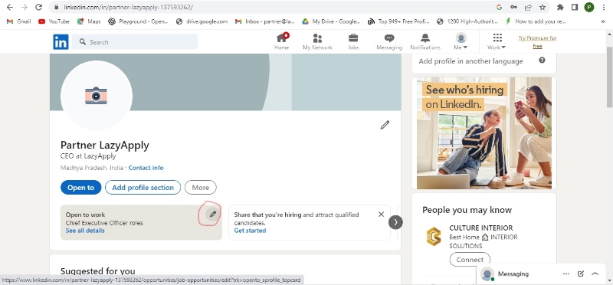Compose a new message icon in Messaging overlay
Viewport: 613px width, 285px height.
[x=581, y=274]
